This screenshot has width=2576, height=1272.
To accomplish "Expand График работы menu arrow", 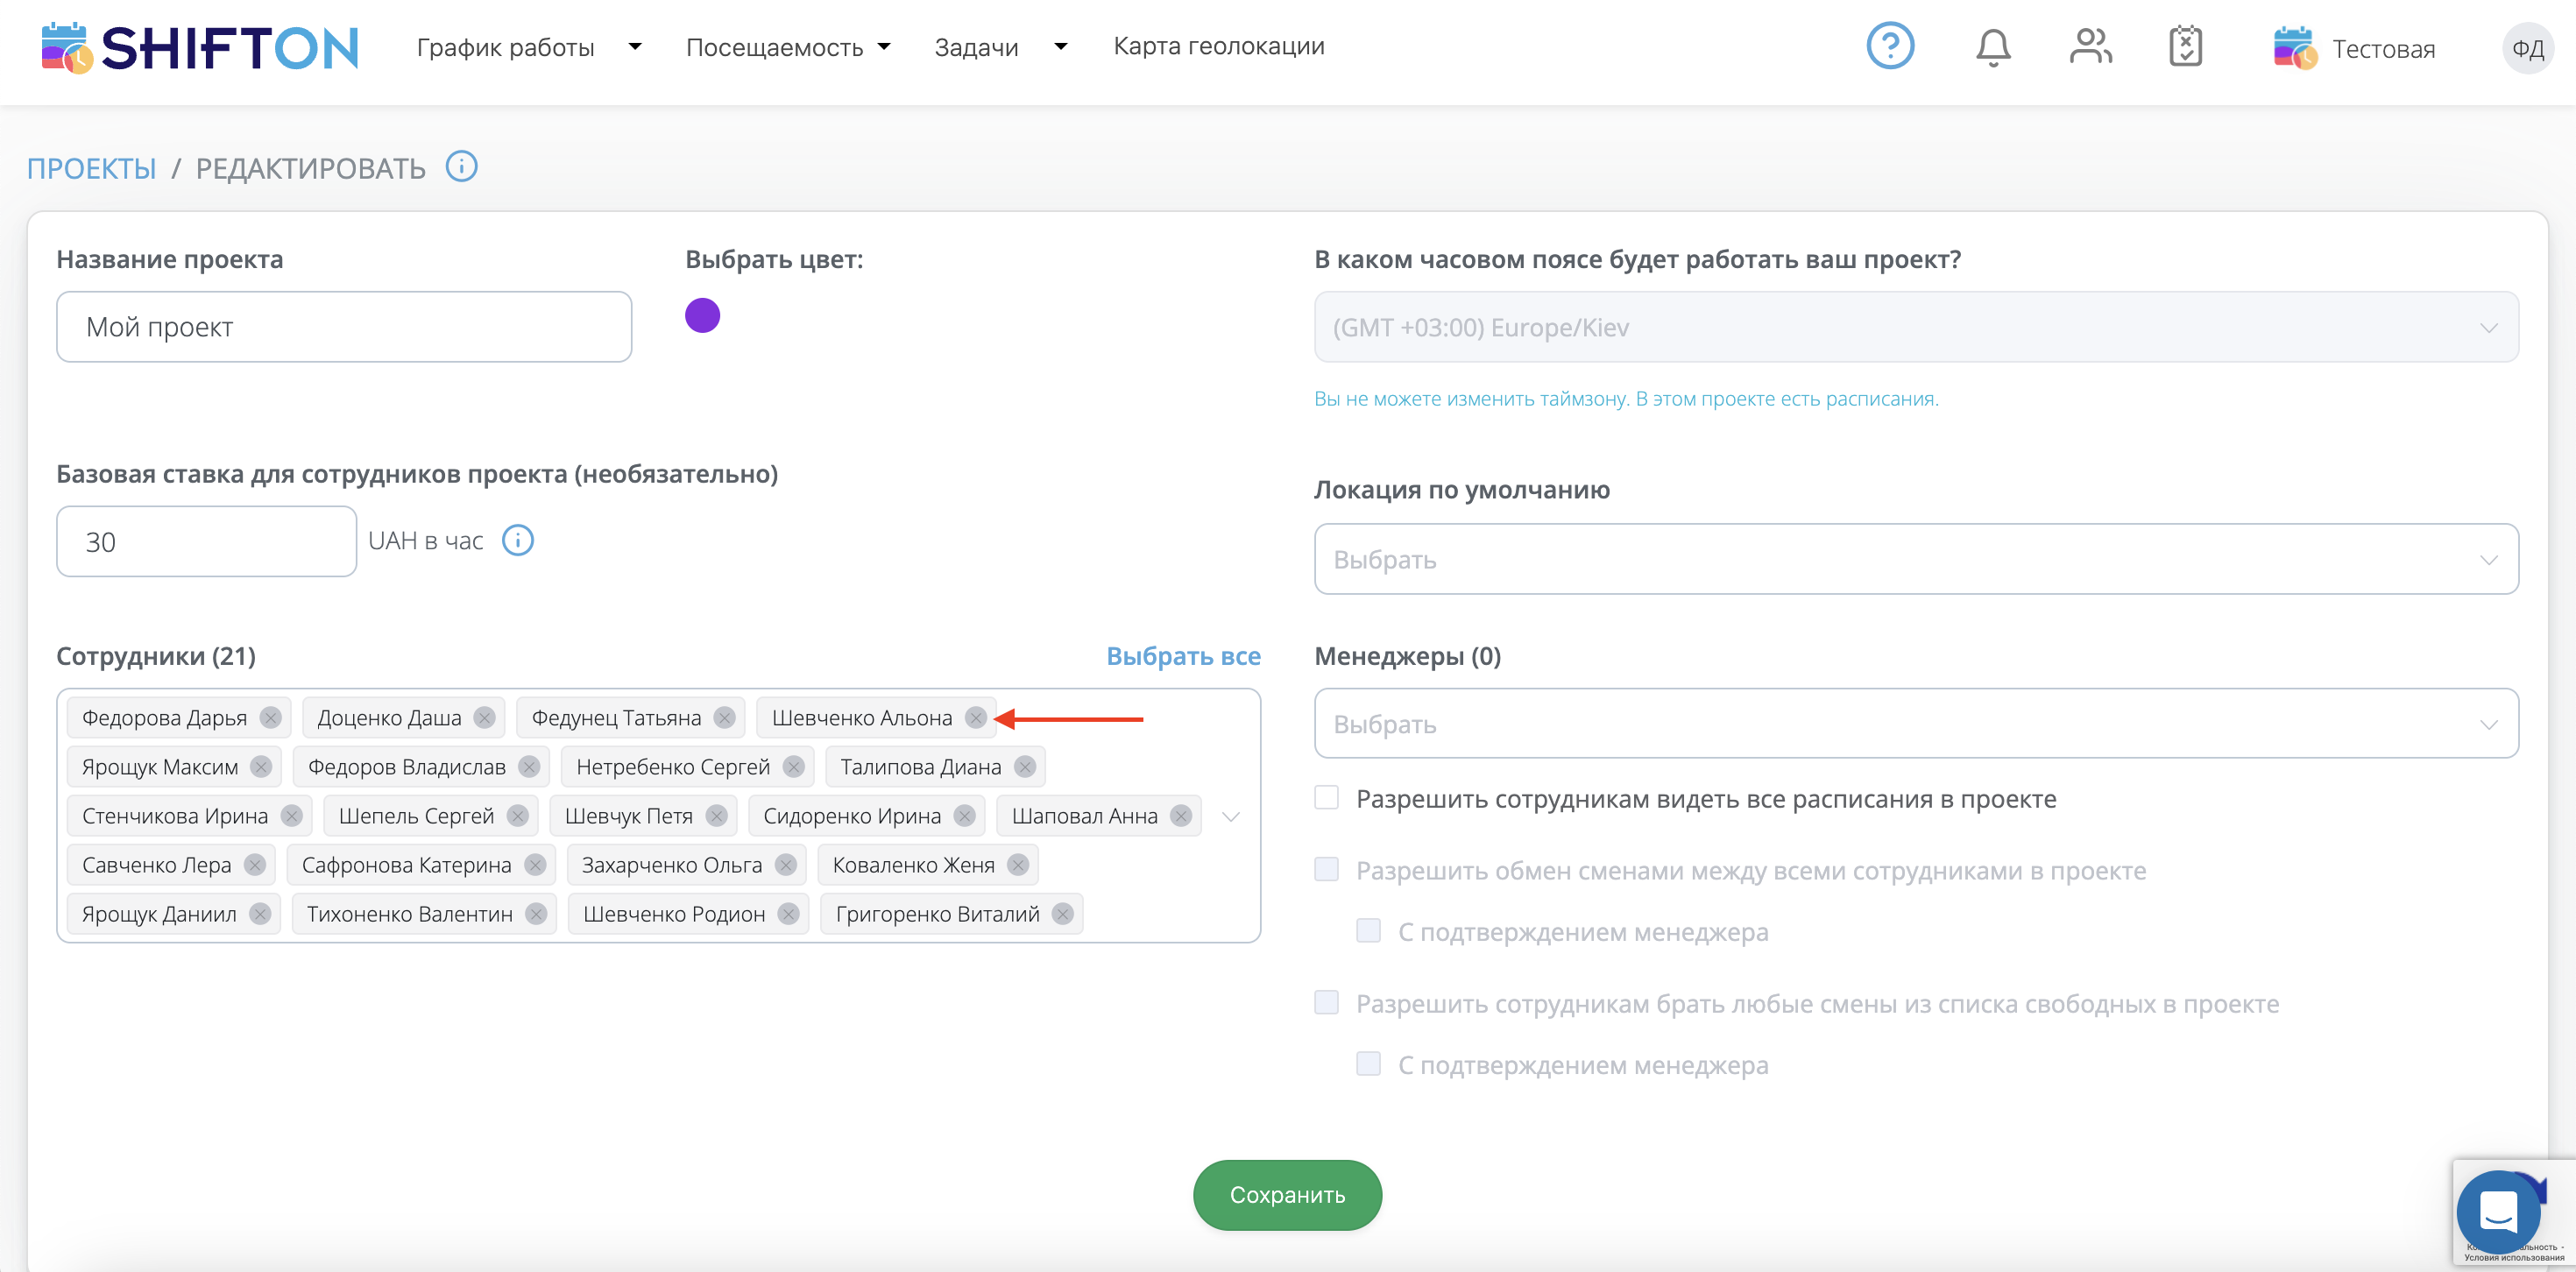I will tap(634, 46).
